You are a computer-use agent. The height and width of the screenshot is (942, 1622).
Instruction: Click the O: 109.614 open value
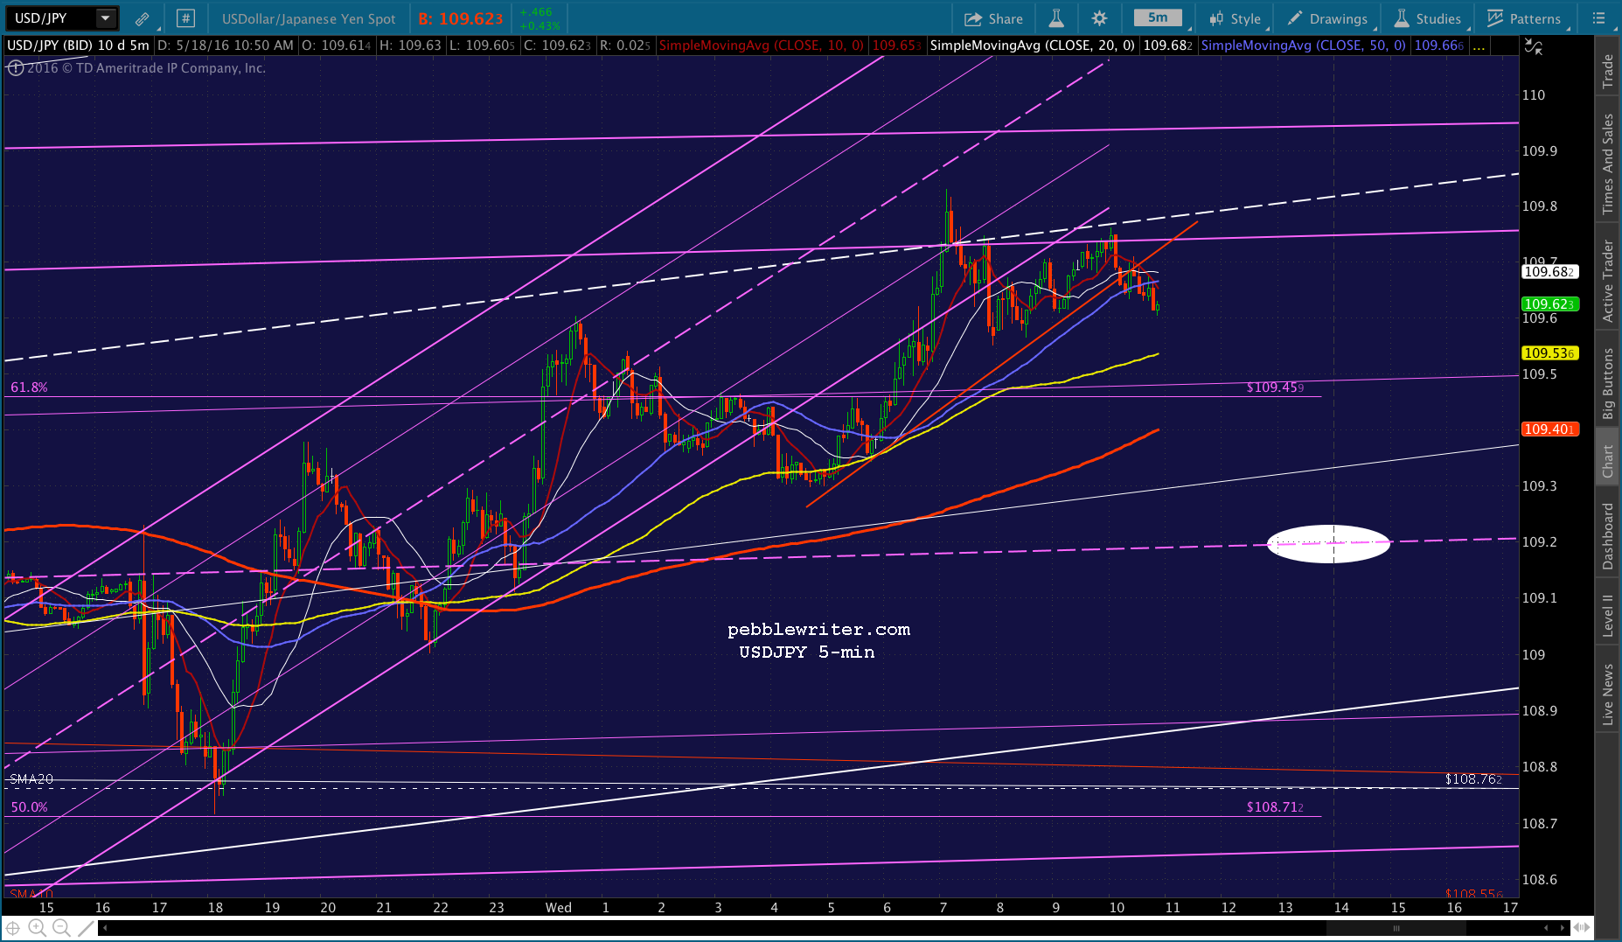337,45
